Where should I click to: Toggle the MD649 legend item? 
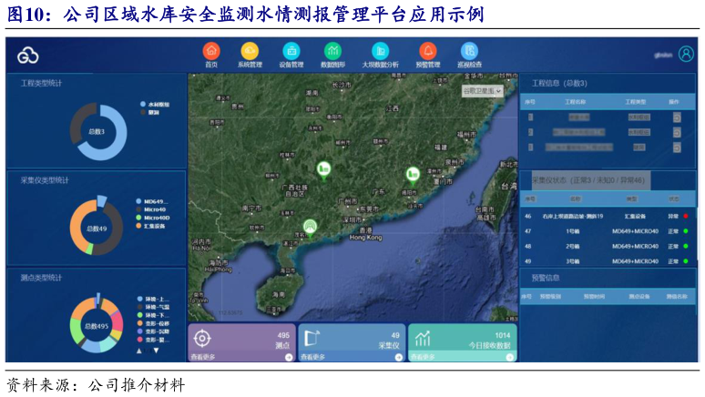[x=151, y=201]
